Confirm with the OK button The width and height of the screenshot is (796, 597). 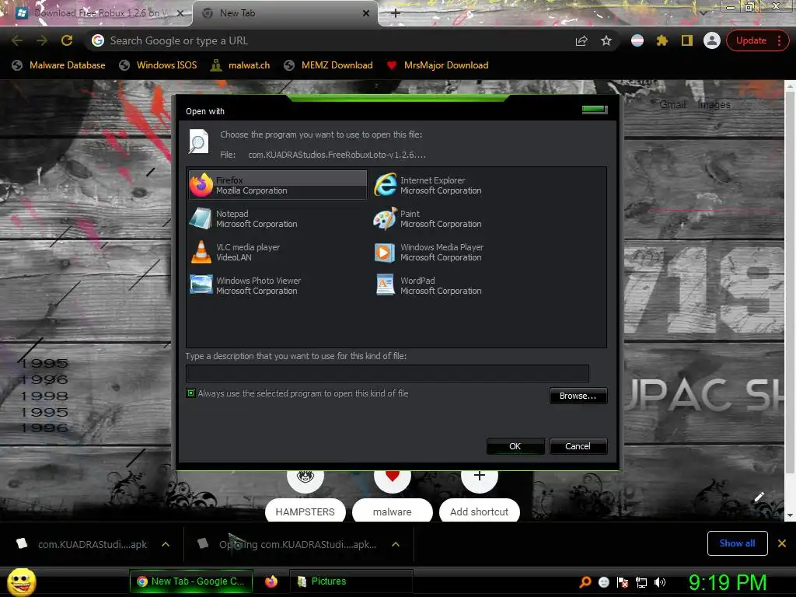(x=515, y=446)
